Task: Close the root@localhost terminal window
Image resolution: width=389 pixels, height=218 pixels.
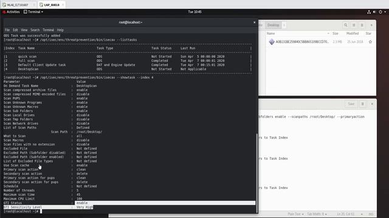Action: [254, 22]
